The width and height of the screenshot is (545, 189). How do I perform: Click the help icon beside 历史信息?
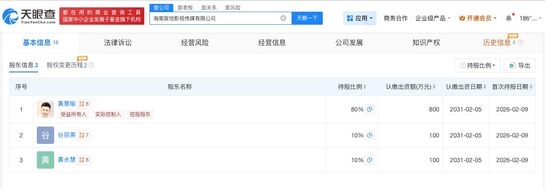click(x=520, y=42)
